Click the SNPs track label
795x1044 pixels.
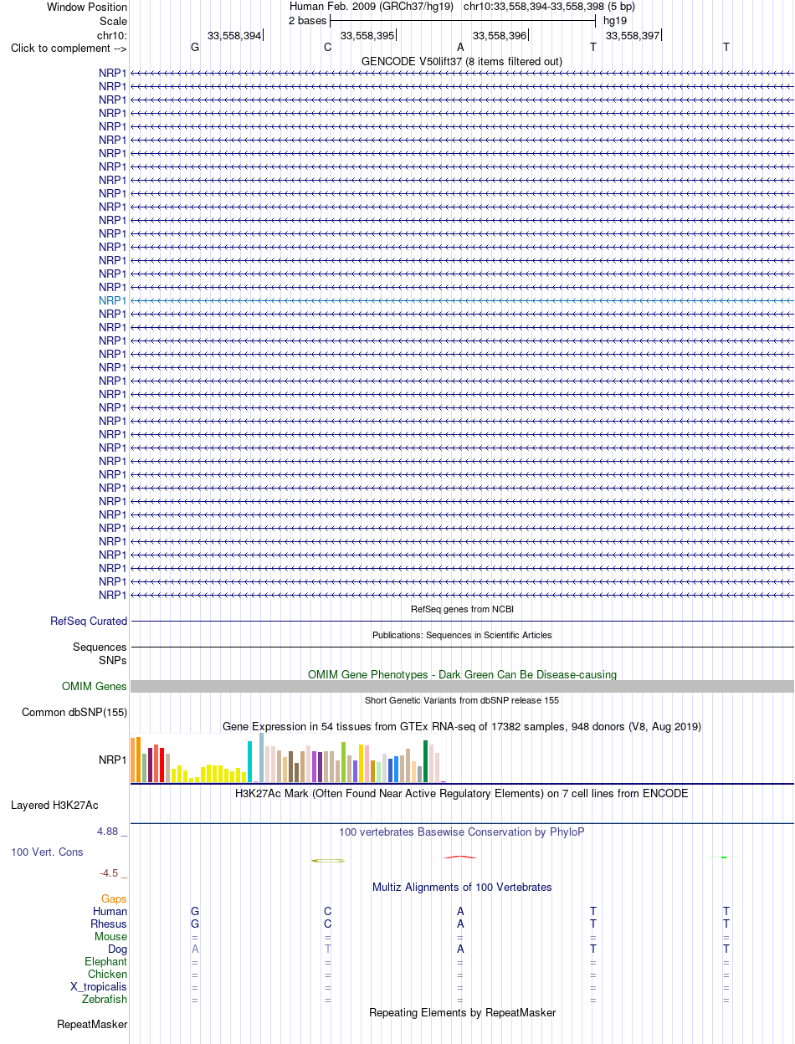(x=113, y=660)
